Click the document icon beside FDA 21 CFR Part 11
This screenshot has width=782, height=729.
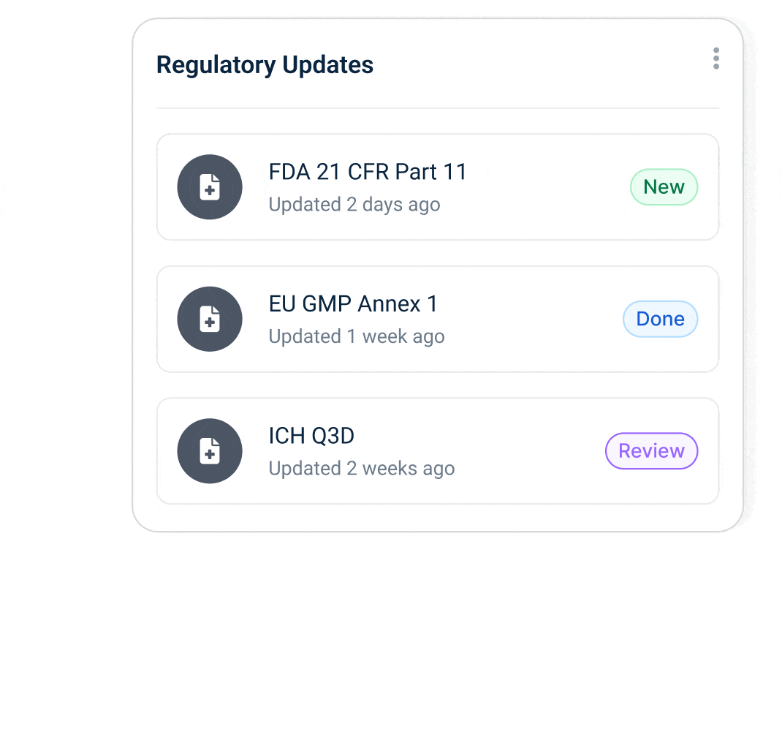click(x=210, y=187)
